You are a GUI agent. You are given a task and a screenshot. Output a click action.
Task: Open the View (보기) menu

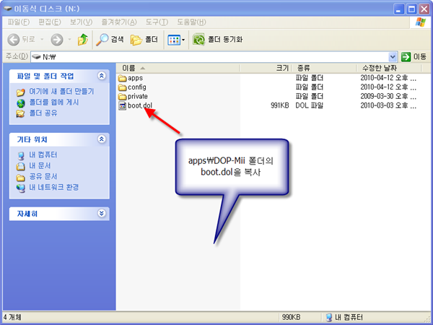pyautogui.click(x=81, y=22)
